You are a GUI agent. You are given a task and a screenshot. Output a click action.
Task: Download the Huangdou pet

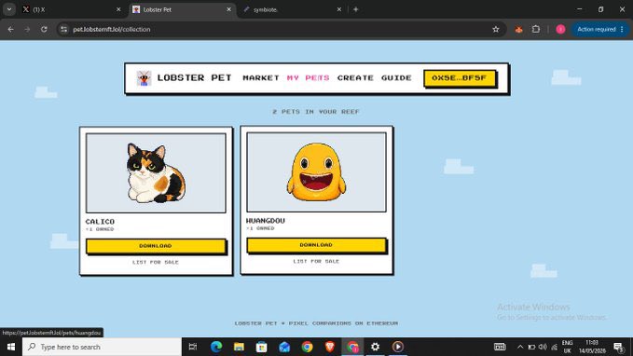pyautogui.click(x=316, y=245)
